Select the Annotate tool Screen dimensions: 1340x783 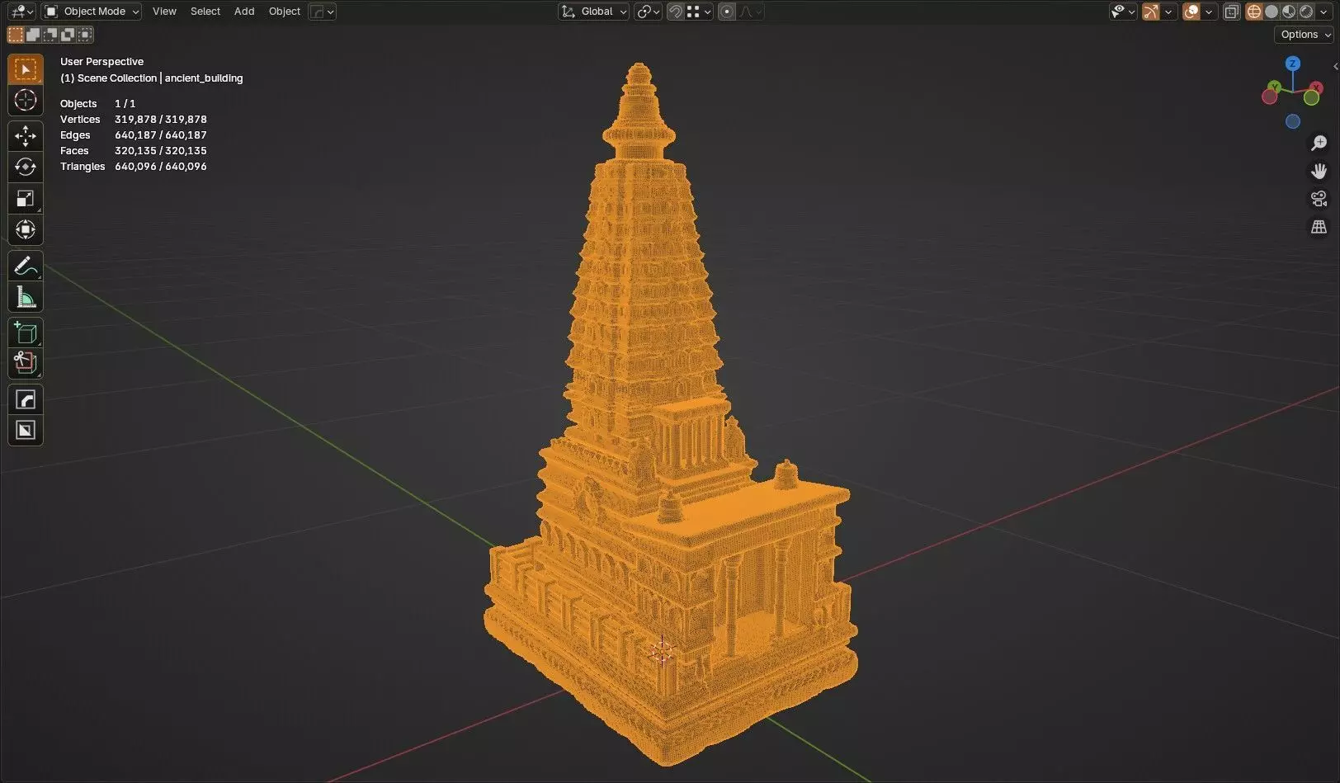[x=26, y=267]
